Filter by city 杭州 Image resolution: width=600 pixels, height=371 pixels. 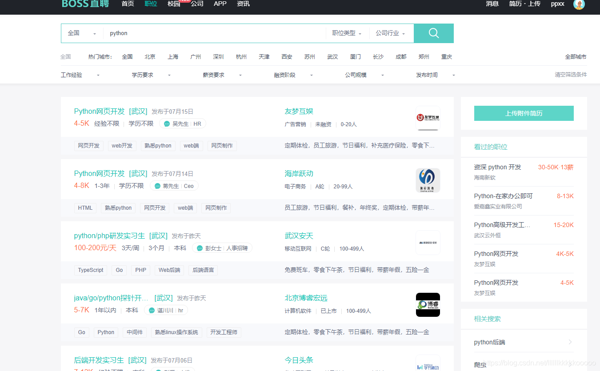tap(241, 57)
